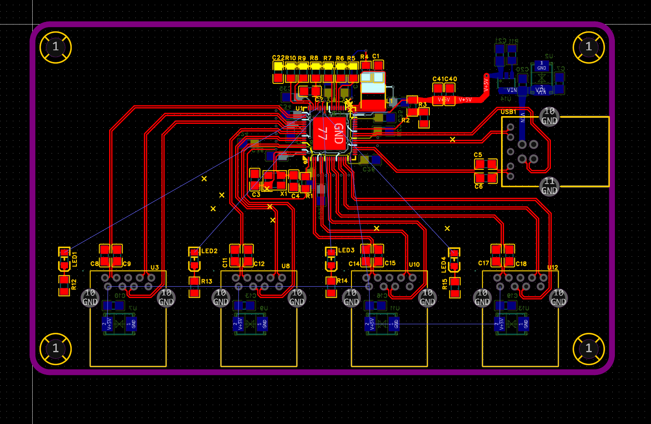Select capacitor C3 near the crystal
651x424 pixels.
(x=255, y=180)
